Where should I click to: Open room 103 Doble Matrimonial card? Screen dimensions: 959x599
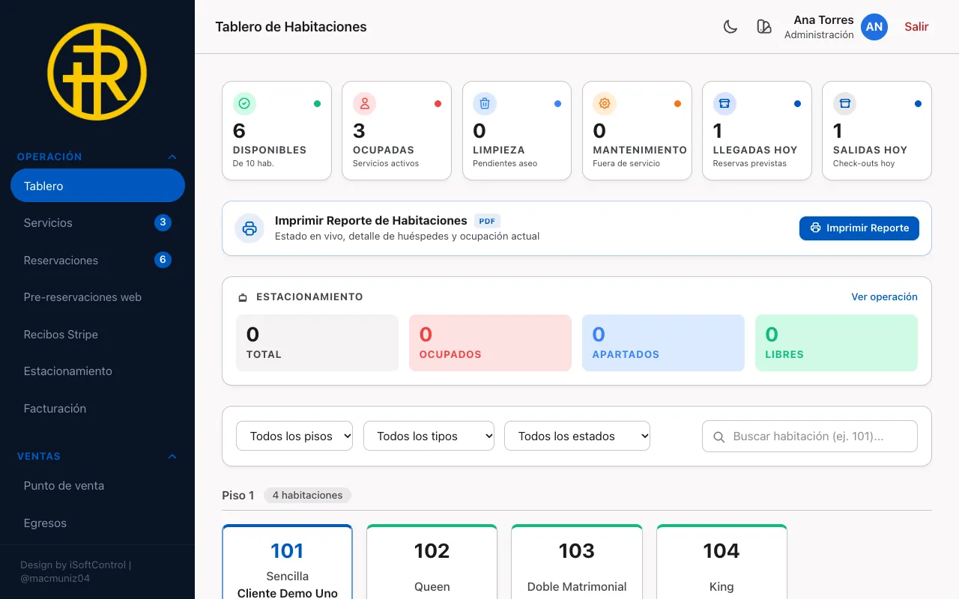[x=577, y=562]
